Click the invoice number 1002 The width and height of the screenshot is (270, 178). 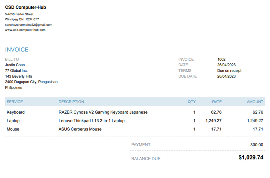[x=222, y=59]
